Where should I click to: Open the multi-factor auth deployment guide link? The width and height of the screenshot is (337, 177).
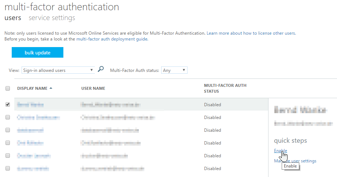pyautogui.click(x=112, y=39)
